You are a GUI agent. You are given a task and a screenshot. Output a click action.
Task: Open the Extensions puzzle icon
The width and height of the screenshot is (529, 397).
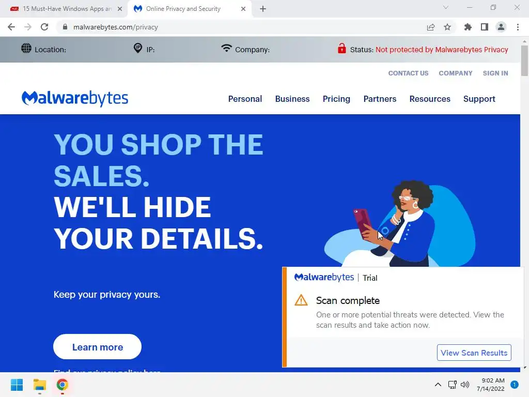coord(468,27)
